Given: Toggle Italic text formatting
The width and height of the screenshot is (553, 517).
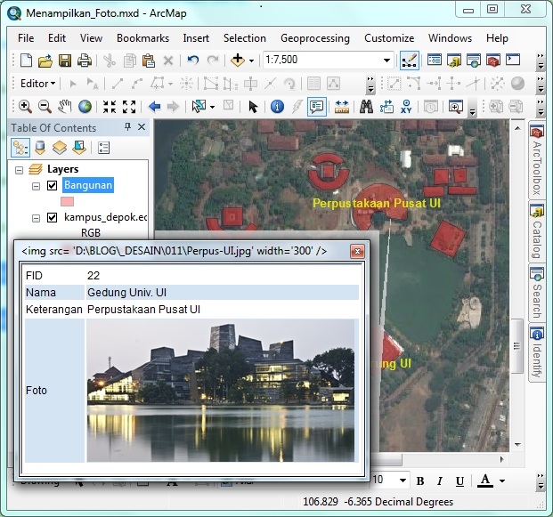Looking at the screenshot, I should point(439,481).
